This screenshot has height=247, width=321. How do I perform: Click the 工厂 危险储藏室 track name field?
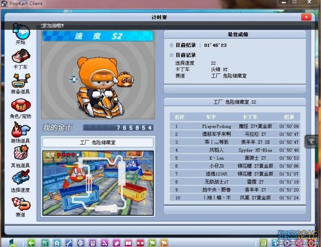(x=98, y=142)
